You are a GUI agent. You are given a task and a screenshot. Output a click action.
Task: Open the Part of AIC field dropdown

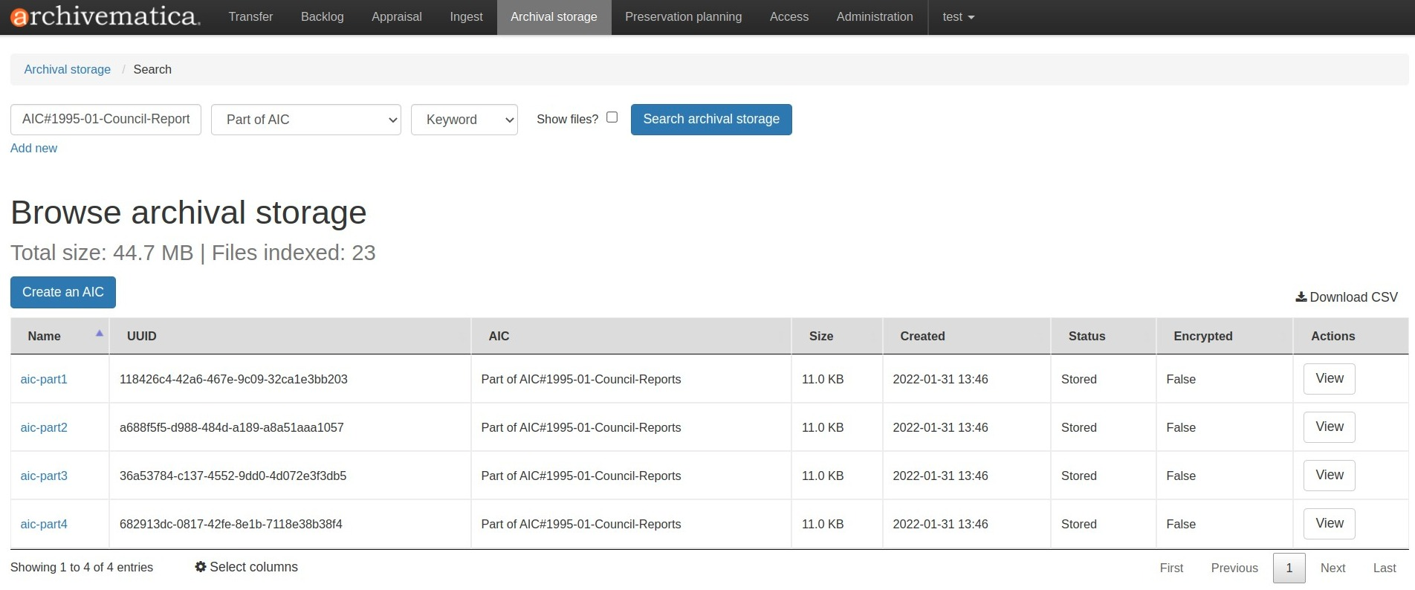(x=305, y=120)
